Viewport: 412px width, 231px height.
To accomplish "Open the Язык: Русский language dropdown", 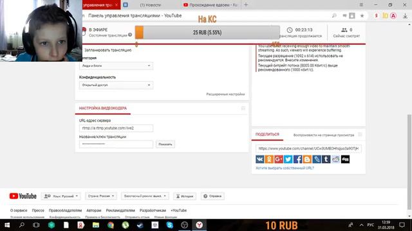I will pos(61,196).
